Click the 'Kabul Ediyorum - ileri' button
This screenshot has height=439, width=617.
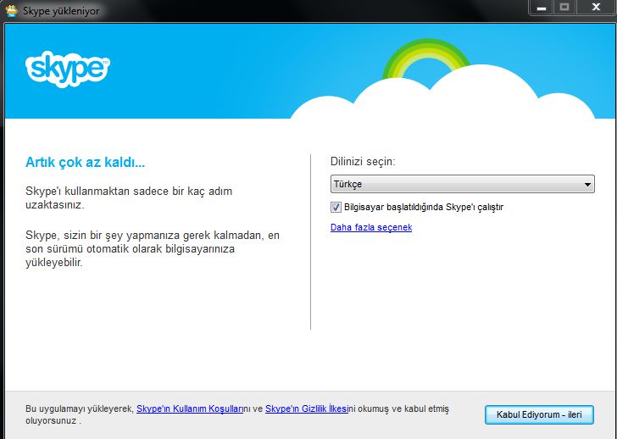pos(539,414)
